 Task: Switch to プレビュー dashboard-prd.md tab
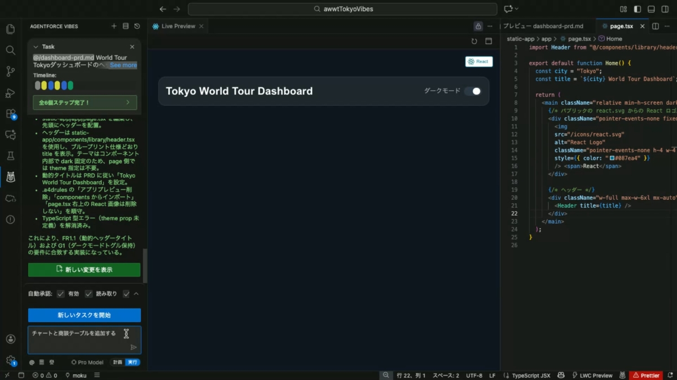(x=543, y=26)
